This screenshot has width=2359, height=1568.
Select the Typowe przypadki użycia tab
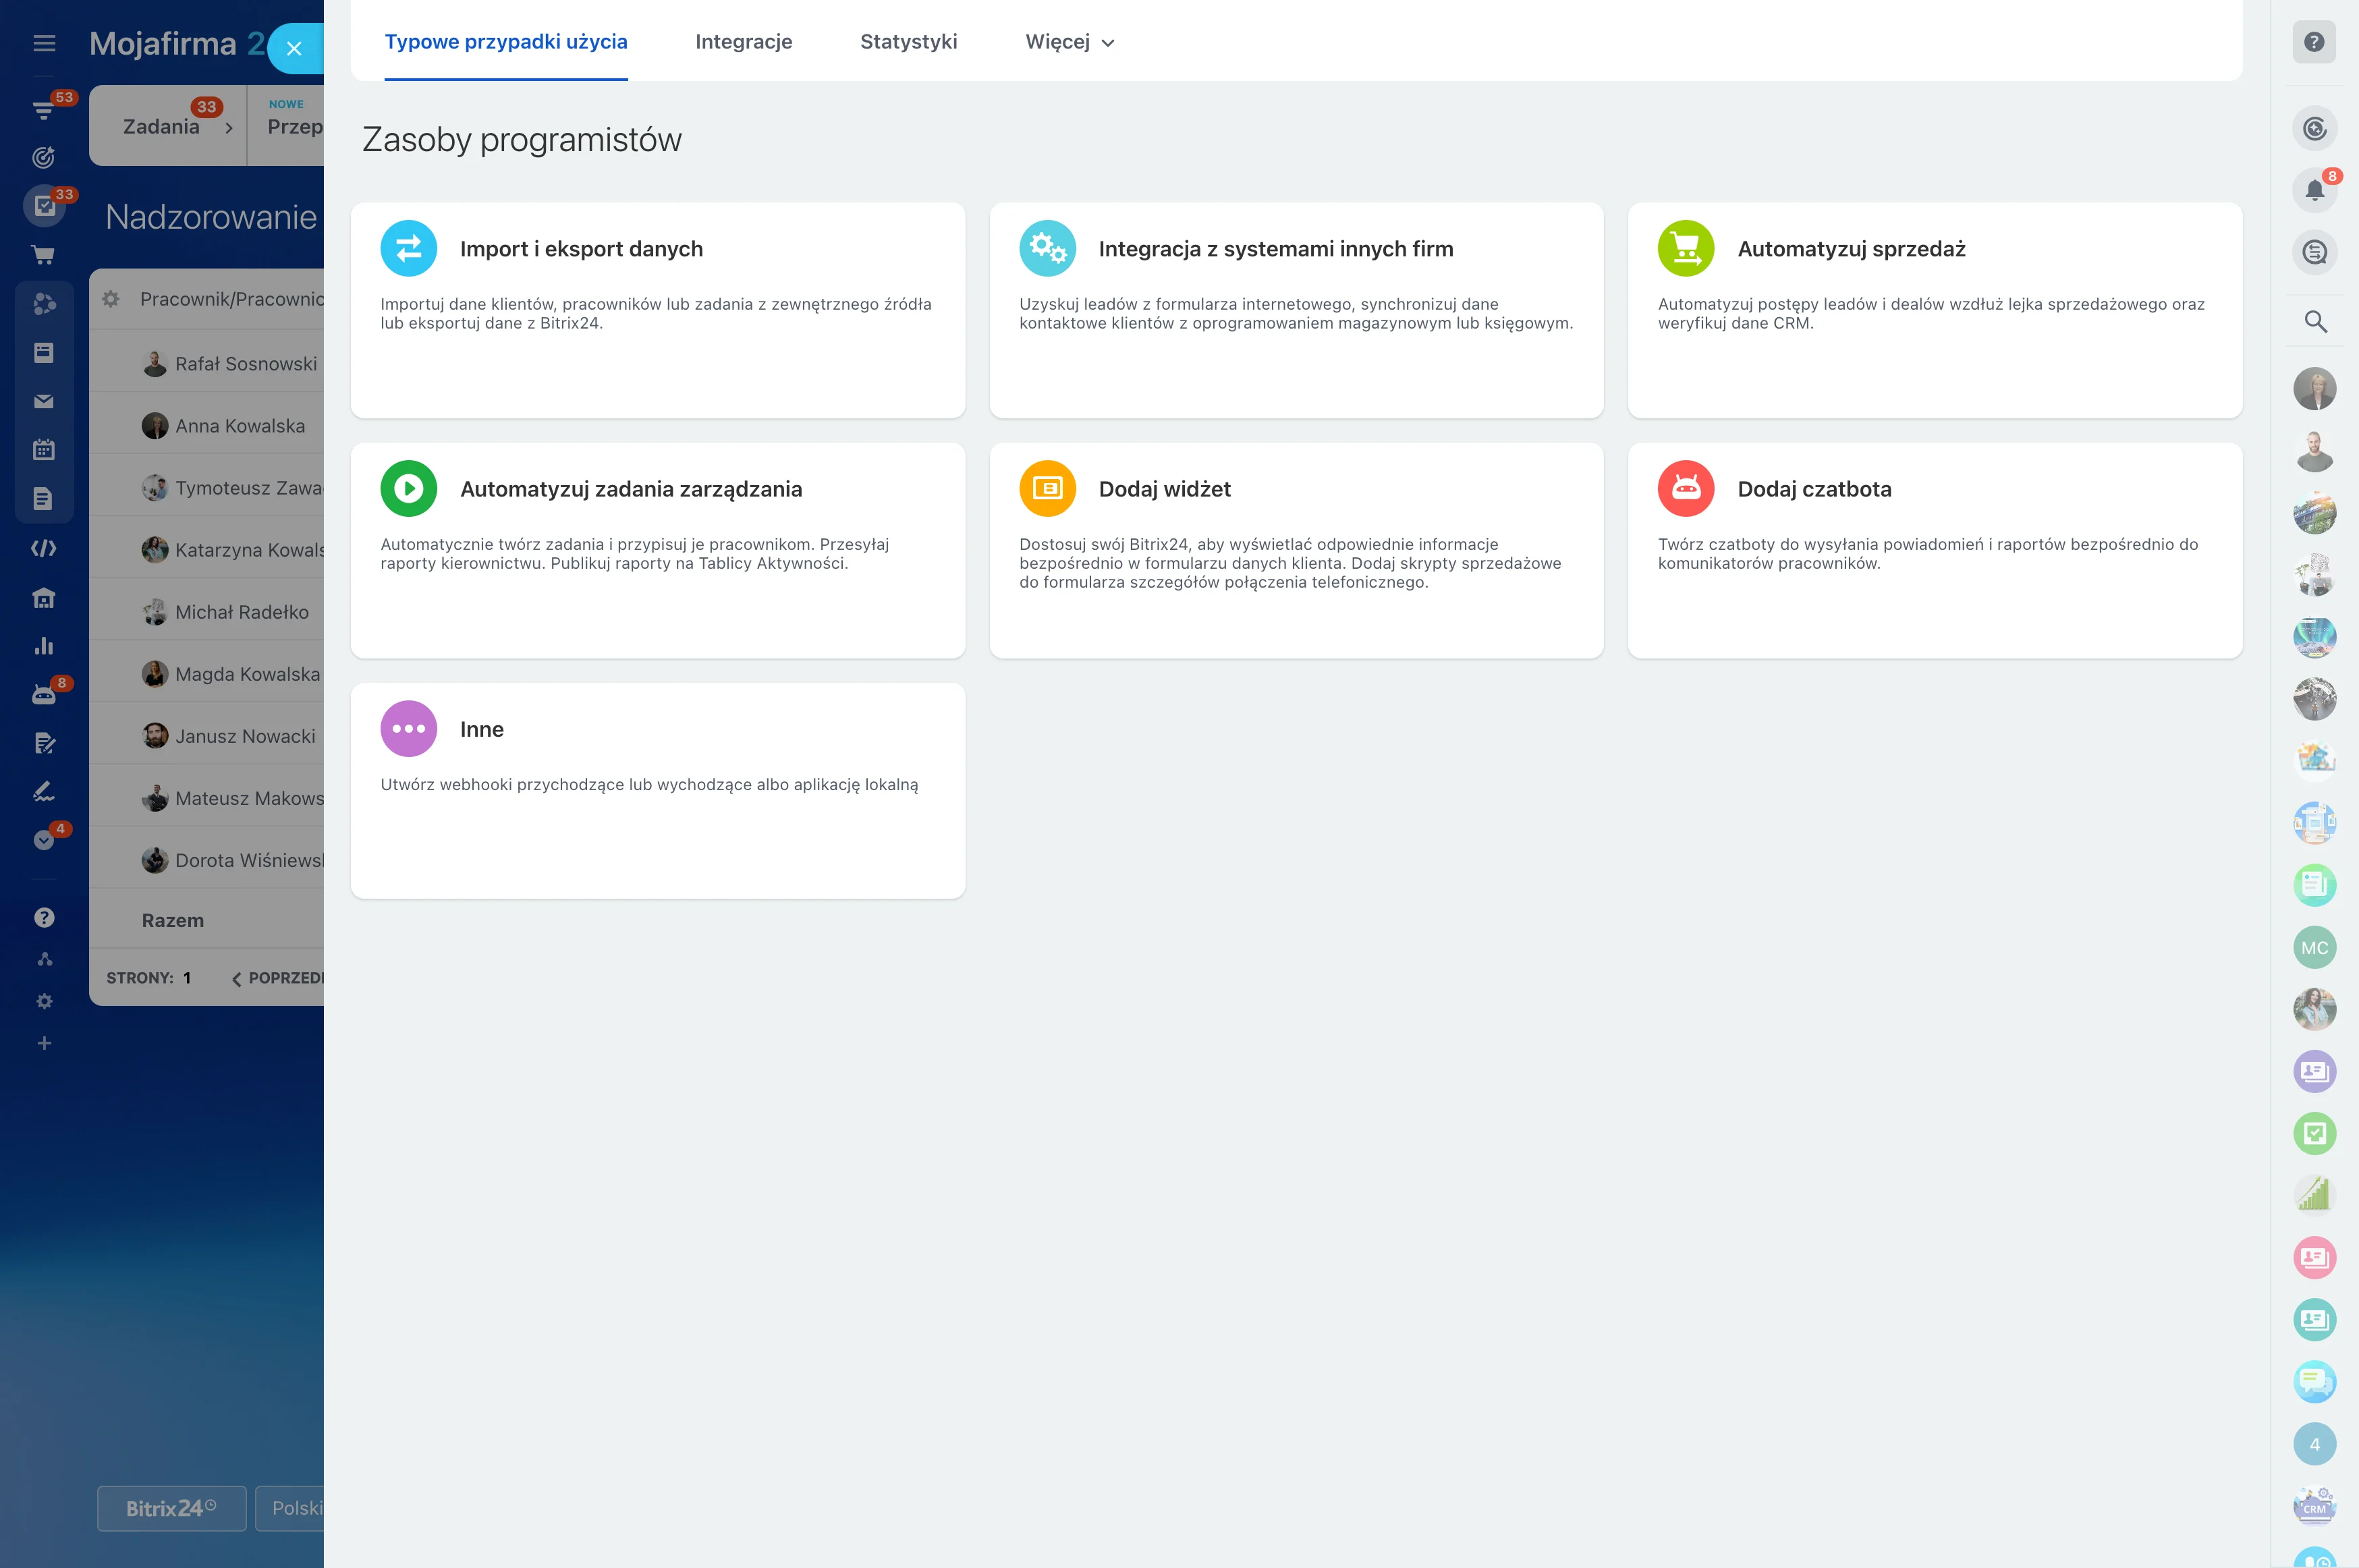[x=506, y=42]
